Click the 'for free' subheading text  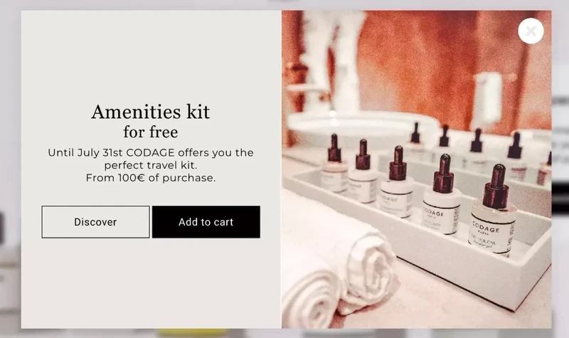pos(151,132)
